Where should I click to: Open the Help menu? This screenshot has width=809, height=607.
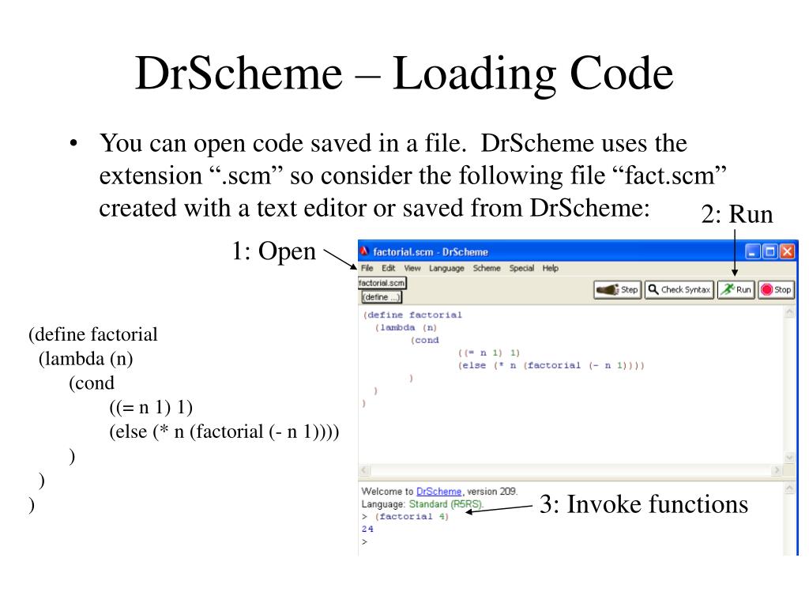551,268
